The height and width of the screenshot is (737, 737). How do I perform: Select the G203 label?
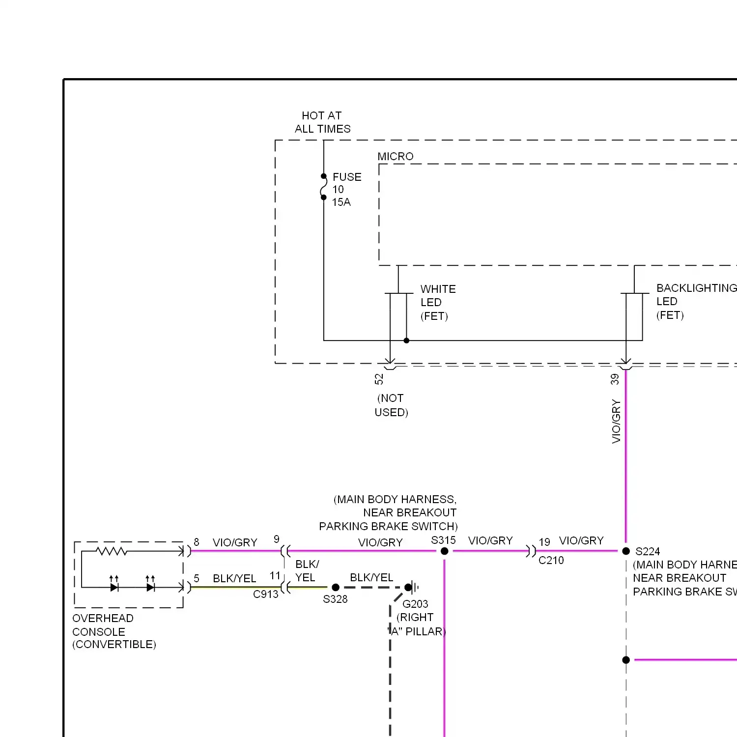point(415,604)
